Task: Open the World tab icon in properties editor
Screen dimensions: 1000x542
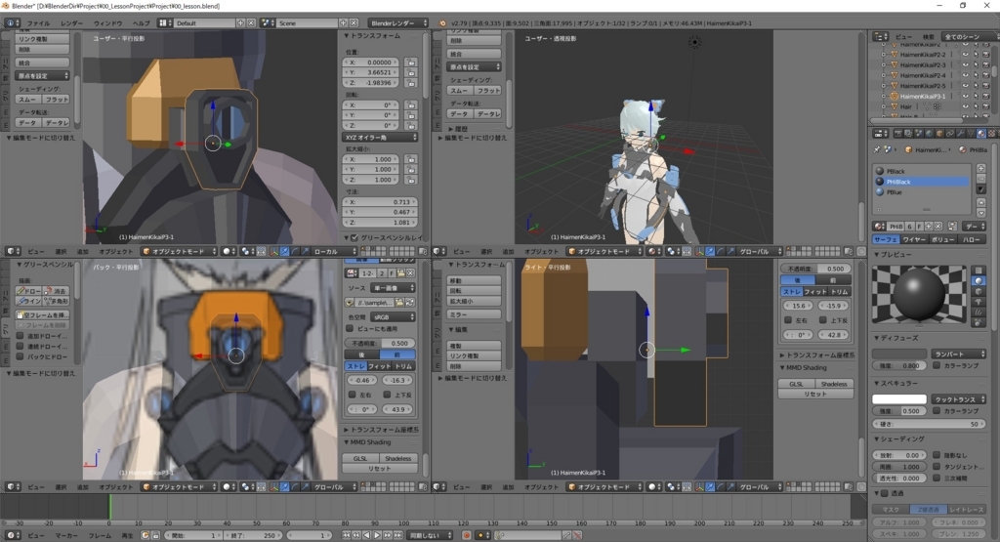Action: tap(930, 133)
